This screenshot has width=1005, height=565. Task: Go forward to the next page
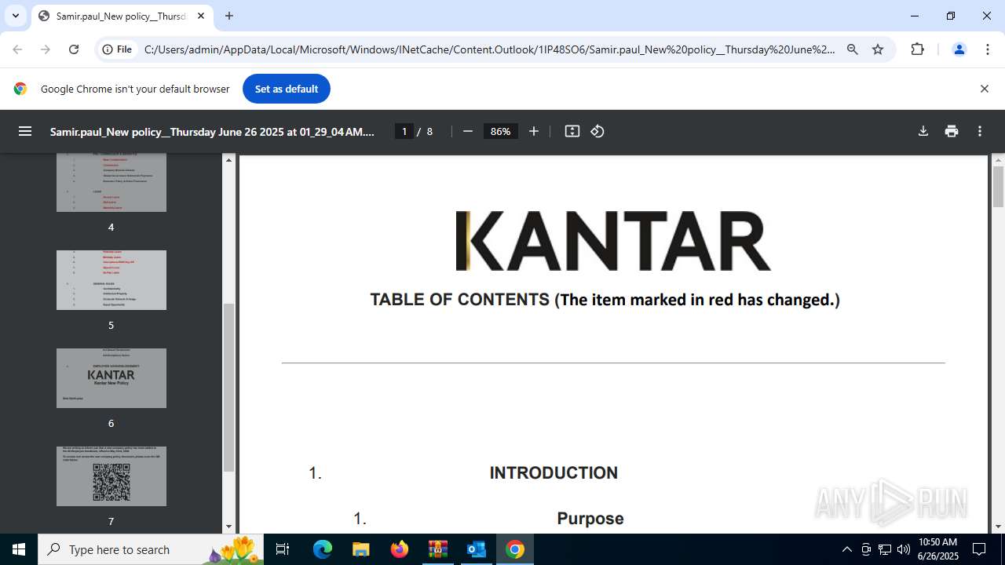[46, 49]
